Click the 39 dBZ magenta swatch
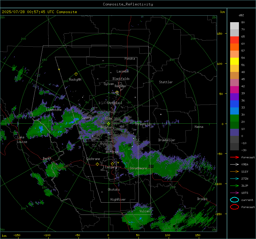The width and height of the screenshot is (256, 239). tap(234, 90)
